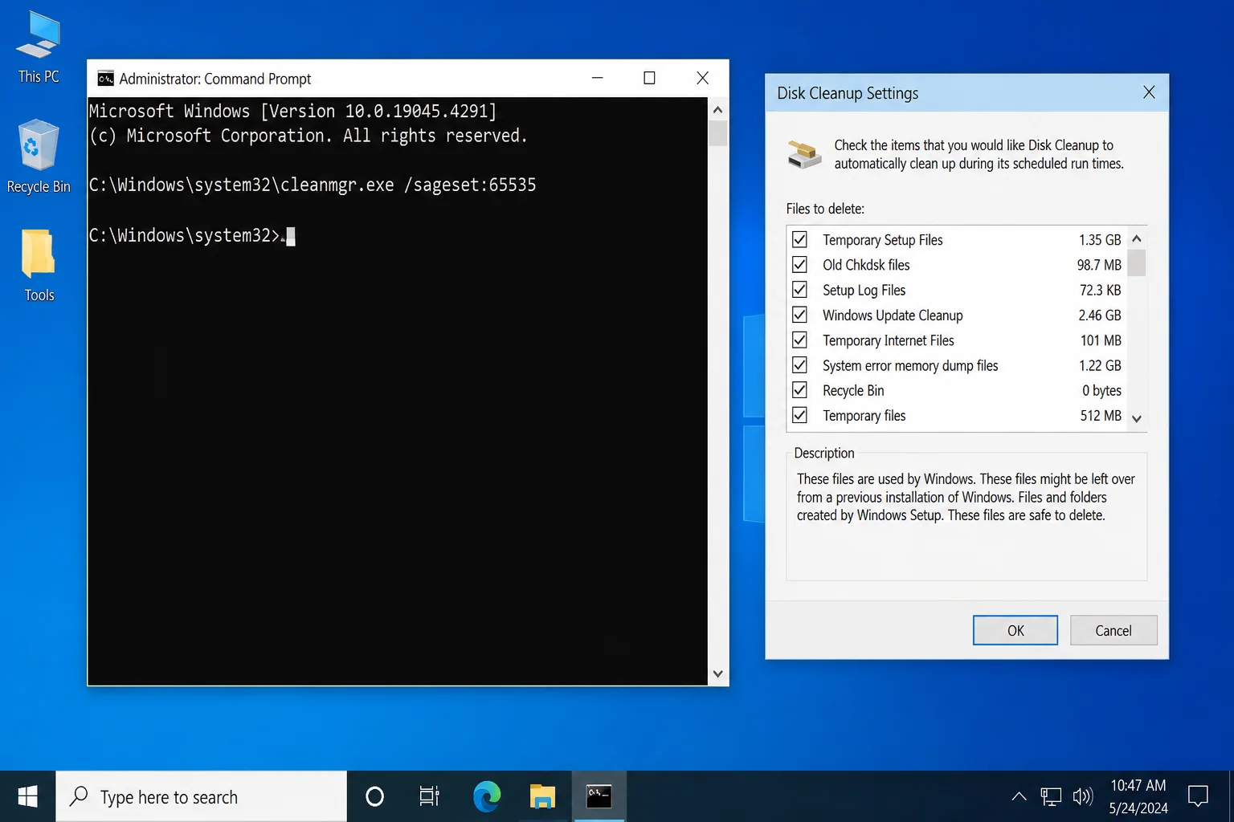Close the Disk Cleanup Settings dialog
This screenshot has height=822, width=1234.
(x=1149, y=92)
